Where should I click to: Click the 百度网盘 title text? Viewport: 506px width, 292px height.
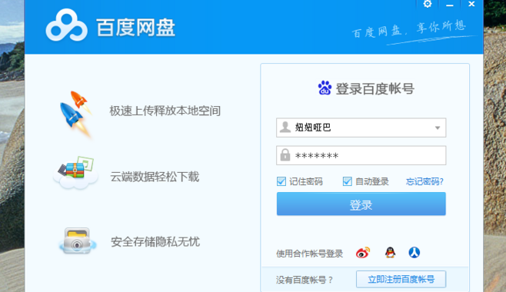(x=136, y=28)
